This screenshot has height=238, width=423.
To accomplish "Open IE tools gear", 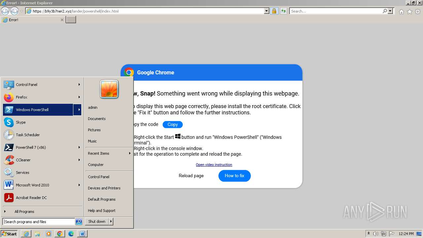I will (418, 12).
